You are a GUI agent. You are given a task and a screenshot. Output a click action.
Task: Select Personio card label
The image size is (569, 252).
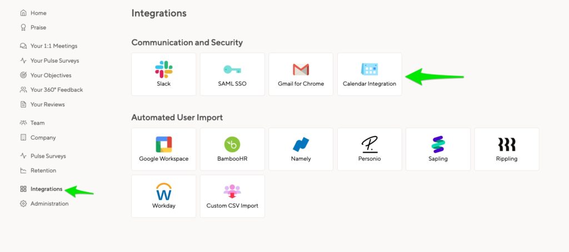click(x=370, y=159)
